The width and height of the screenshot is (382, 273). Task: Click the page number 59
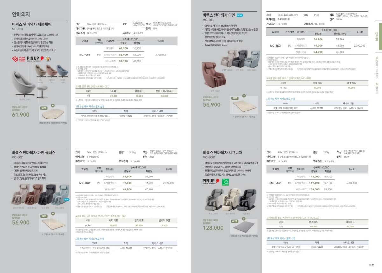click(x=373, y=264)
